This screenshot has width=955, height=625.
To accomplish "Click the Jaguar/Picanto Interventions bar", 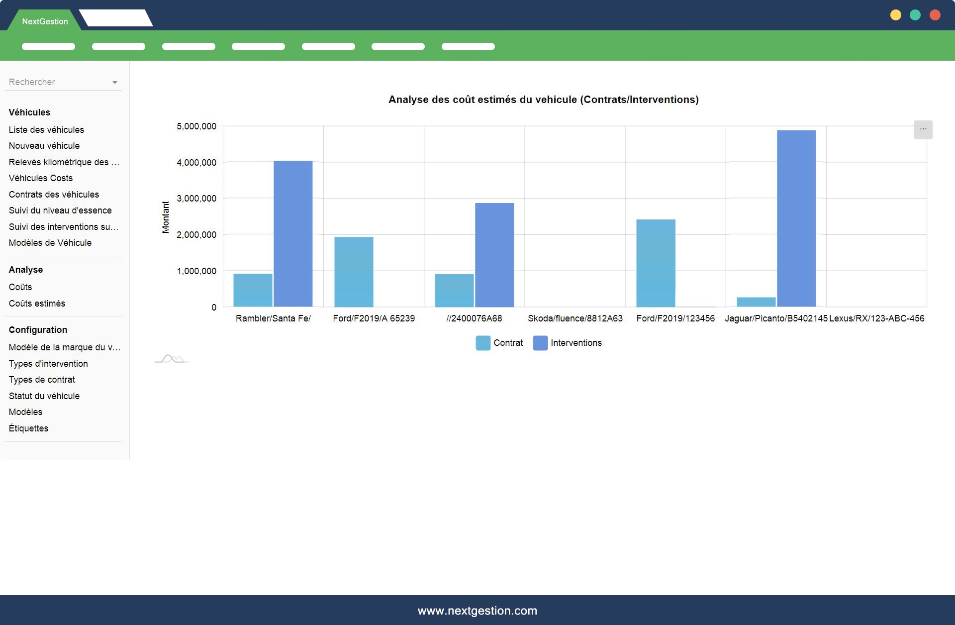I will [796, 219].
